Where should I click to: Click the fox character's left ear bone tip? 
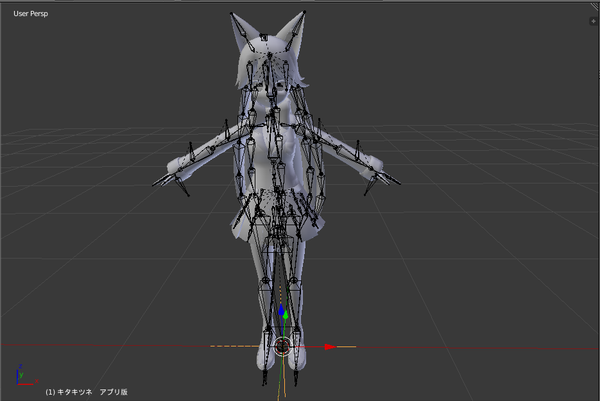click(231, 13)
